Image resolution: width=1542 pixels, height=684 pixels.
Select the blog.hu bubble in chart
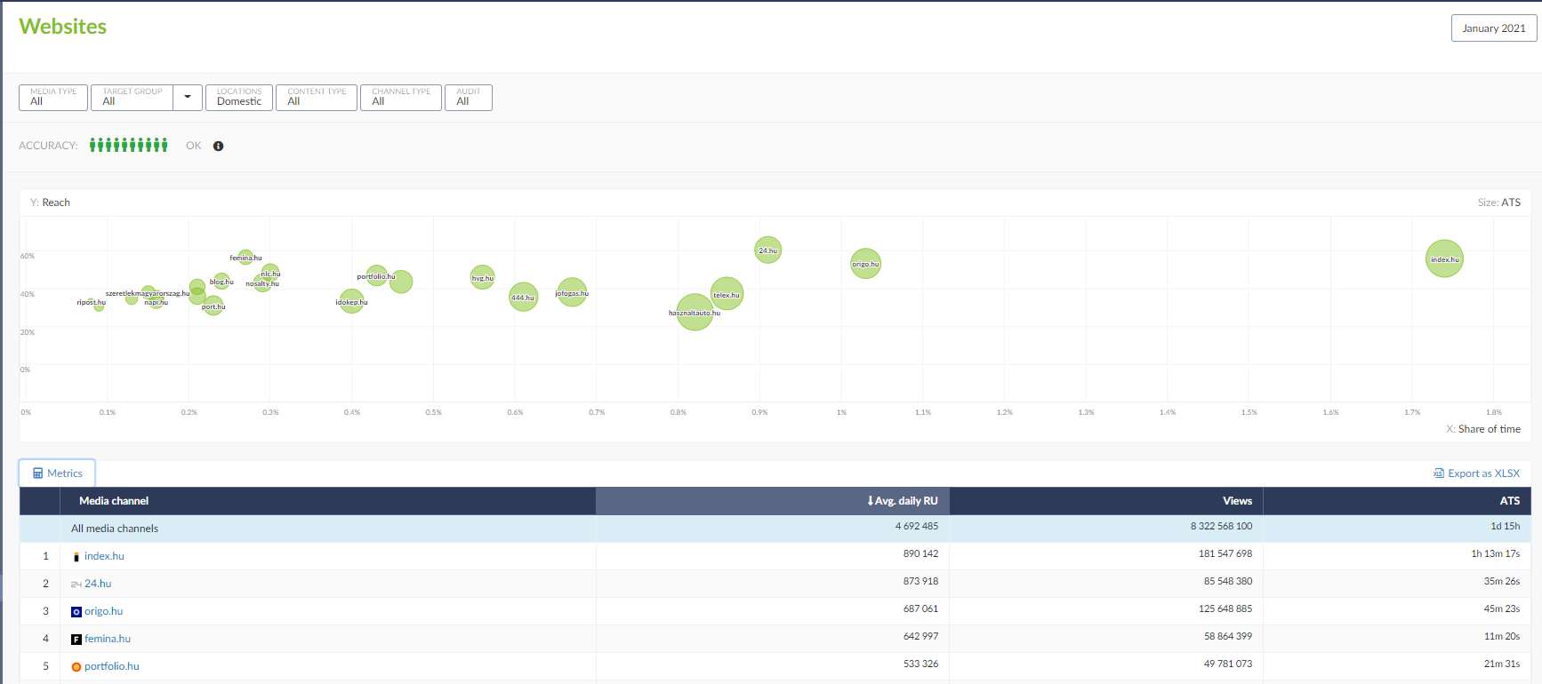coord(221,281)
